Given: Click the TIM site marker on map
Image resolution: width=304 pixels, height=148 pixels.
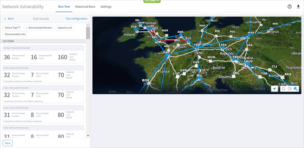Looking at the screenshot, I should (260, 77).
